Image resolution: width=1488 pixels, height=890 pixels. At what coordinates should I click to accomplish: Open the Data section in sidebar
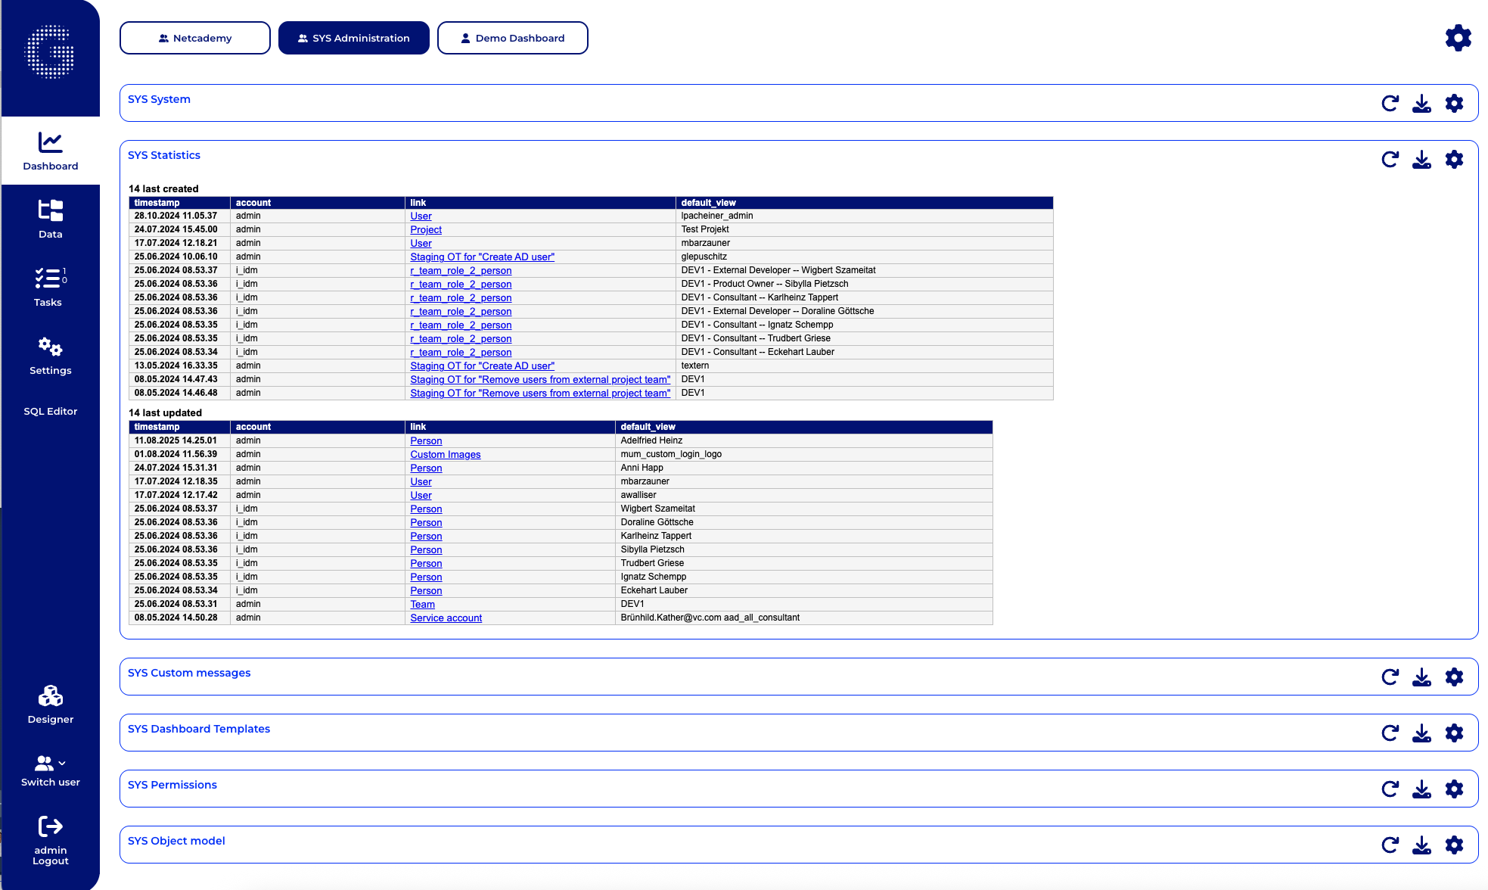pyautogui.click(x=50, y=218)
